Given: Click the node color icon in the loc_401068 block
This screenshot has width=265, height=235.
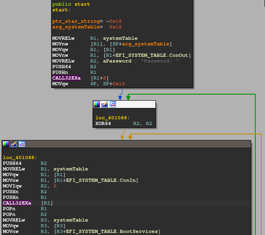Looking at the screenshot, I should (6, 144).
